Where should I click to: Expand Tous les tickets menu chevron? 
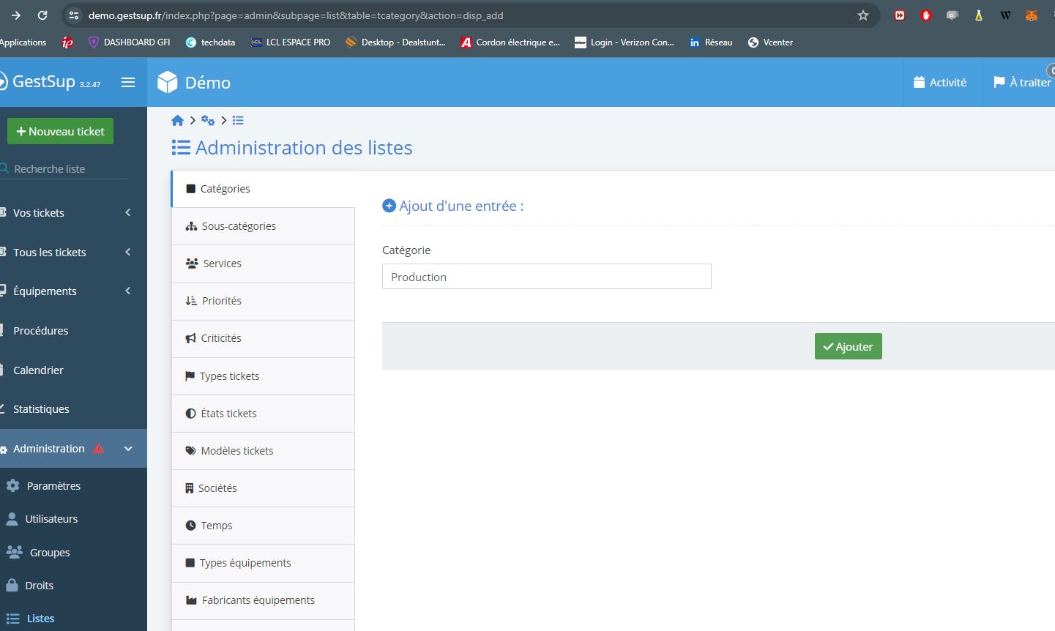click(x=128, y=252)
